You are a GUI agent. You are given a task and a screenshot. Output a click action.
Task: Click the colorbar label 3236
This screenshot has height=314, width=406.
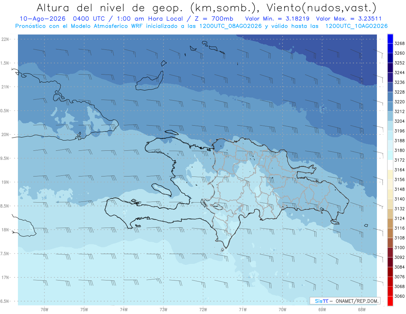coord(399,82)
